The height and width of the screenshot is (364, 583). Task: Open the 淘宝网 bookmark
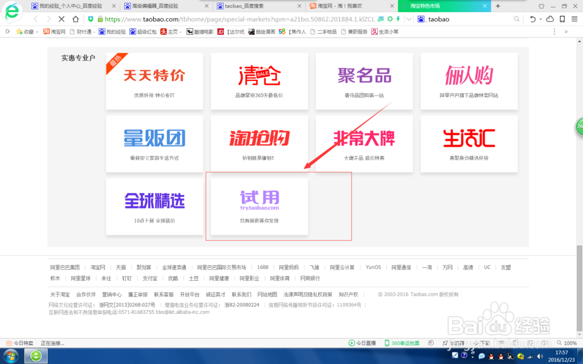pyautogui.click(x=54, y=32)
